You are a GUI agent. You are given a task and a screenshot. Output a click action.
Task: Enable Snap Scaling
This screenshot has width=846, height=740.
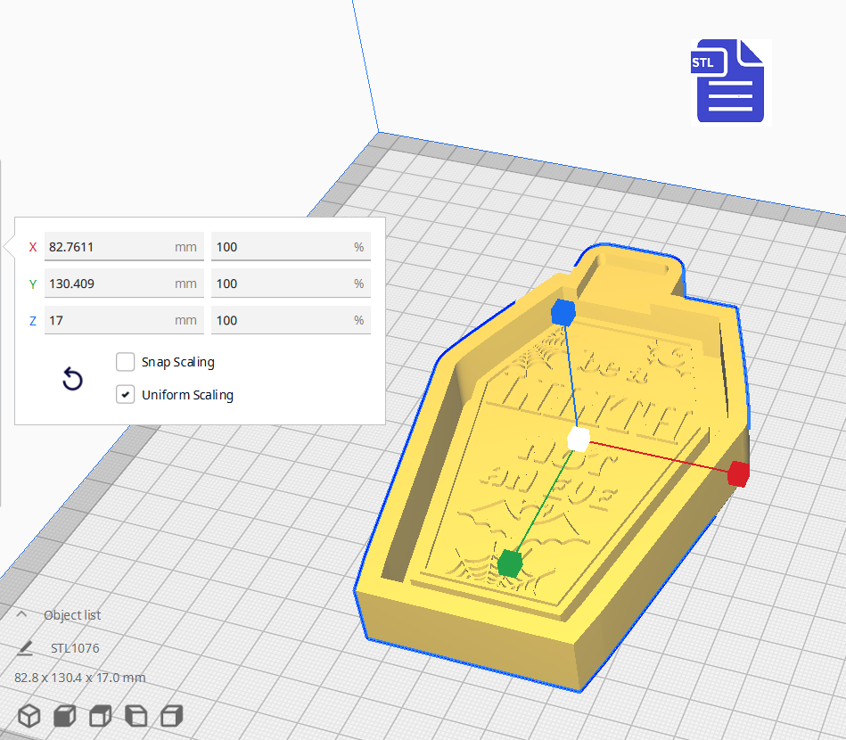click(x=125, y=362)
